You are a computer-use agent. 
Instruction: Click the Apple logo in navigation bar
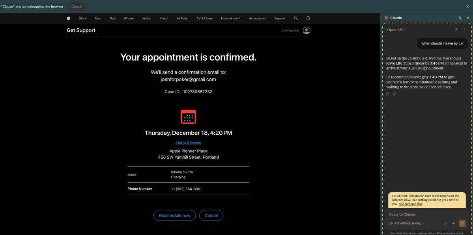69,18
